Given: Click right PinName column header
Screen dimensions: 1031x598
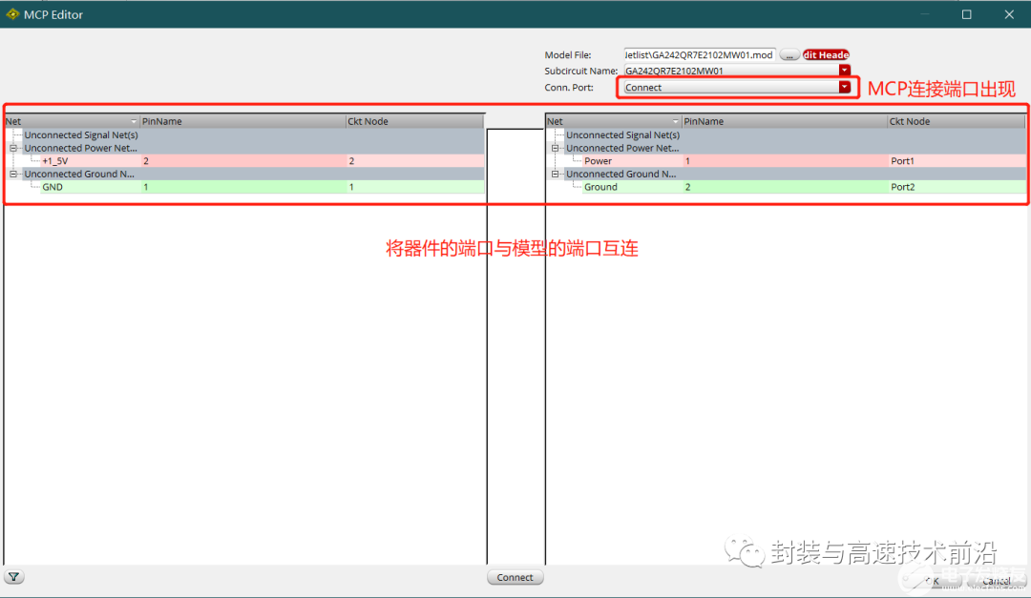Looking at the screenshot, I should point(785,121).
